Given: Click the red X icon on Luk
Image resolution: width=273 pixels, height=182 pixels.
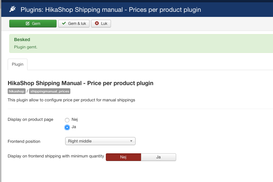Looking at the screenshot, I should (97, 24).
